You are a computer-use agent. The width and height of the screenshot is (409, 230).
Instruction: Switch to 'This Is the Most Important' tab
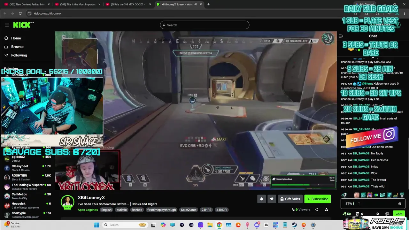pyautogui.click(x=78, y=4)
